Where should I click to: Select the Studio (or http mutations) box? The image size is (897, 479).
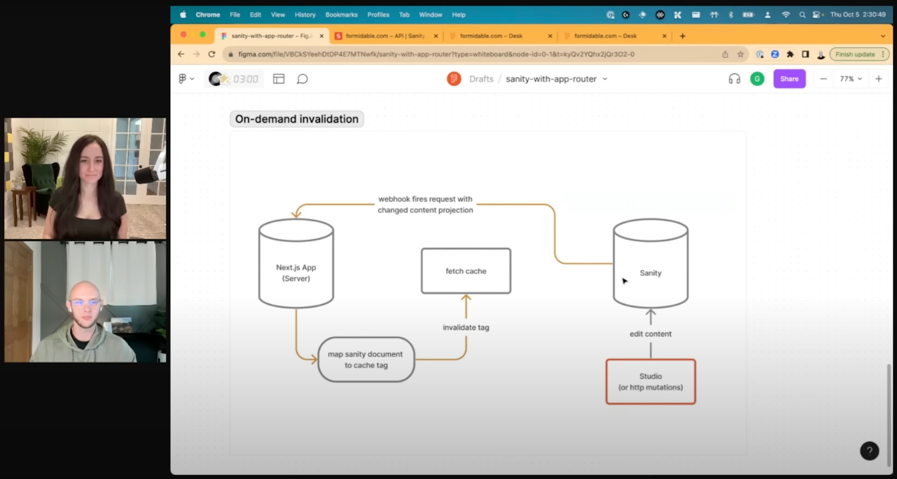[x=650, y=382]
